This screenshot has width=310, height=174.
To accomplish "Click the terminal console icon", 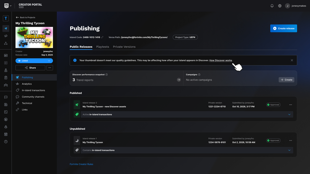I will click(x=6, y=112).
